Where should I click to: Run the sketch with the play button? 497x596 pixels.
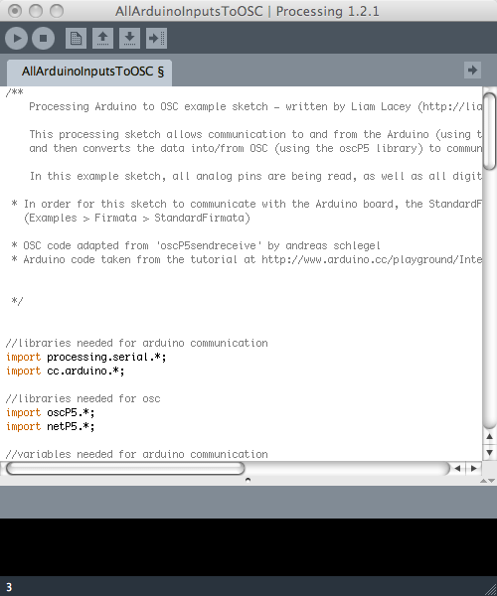tap(16, 38)
